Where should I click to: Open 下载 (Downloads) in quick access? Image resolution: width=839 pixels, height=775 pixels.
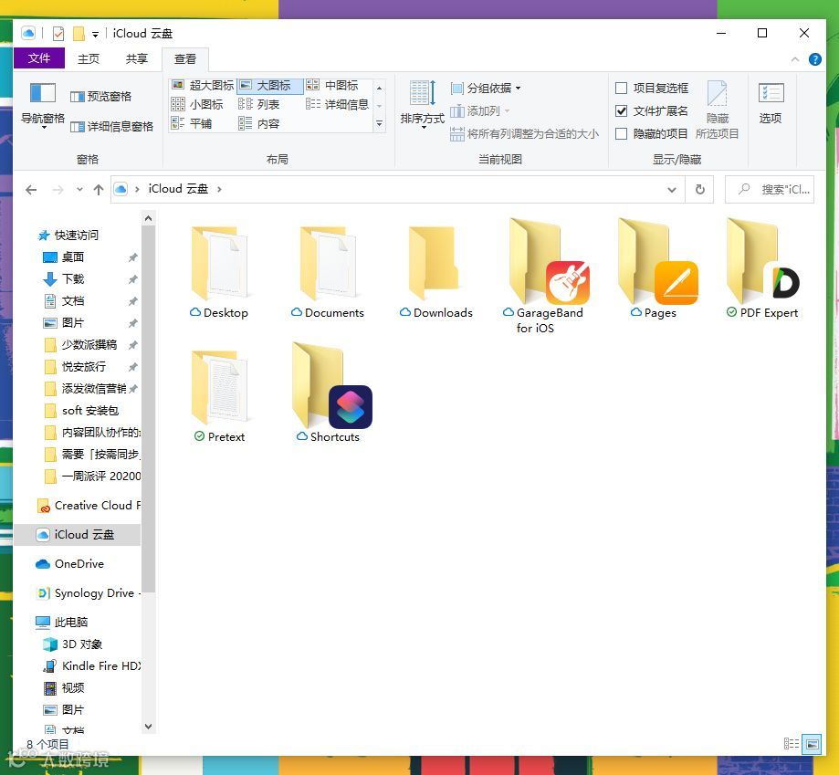pyautogui.click(x=63, y=278)
